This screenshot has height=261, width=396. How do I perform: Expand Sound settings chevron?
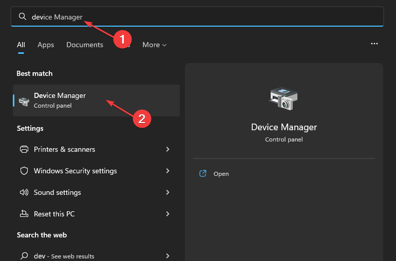(167, 192)
